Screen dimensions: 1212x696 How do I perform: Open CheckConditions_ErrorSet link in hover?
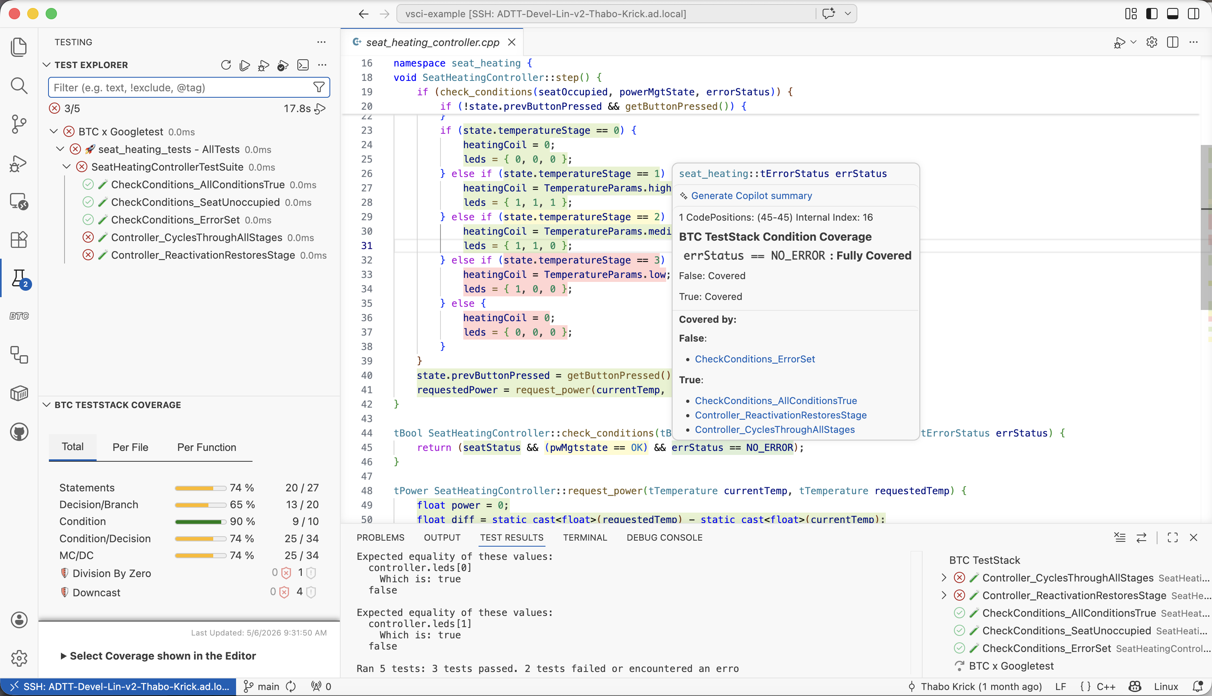click(755, 359)
